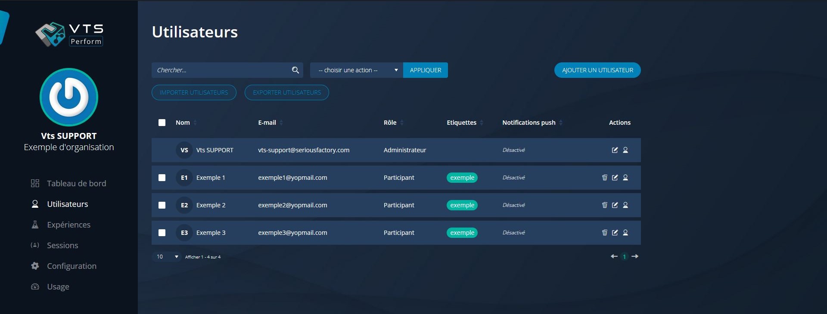Click 'Afficher 1 - 4 sur 4' text
The width and height of the screenshot is (827, 314).
tap(203, 257)
